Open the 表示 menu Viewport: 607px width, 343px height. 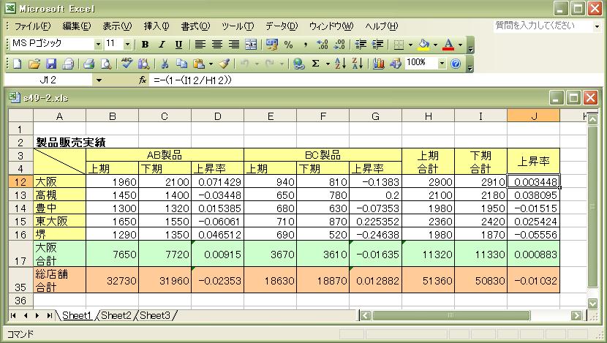click(117, 26)
